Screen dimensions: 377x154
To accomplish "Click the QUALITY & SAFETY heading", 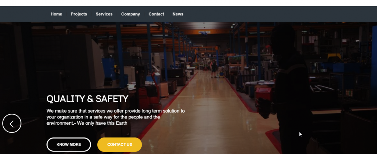I will pos(87,99).
